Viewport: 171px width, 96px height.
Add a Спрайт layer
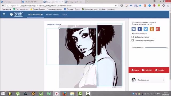coord(160,70)
